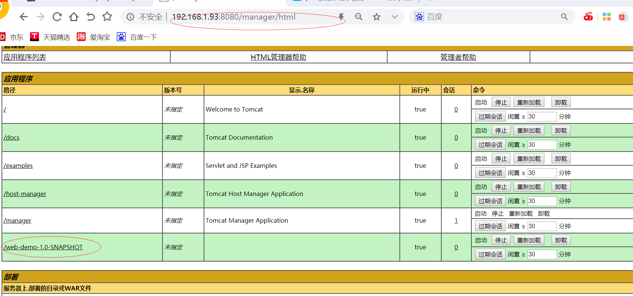Open the HTML管理器帮助 link
633x296 pixels.
point(278,57)
